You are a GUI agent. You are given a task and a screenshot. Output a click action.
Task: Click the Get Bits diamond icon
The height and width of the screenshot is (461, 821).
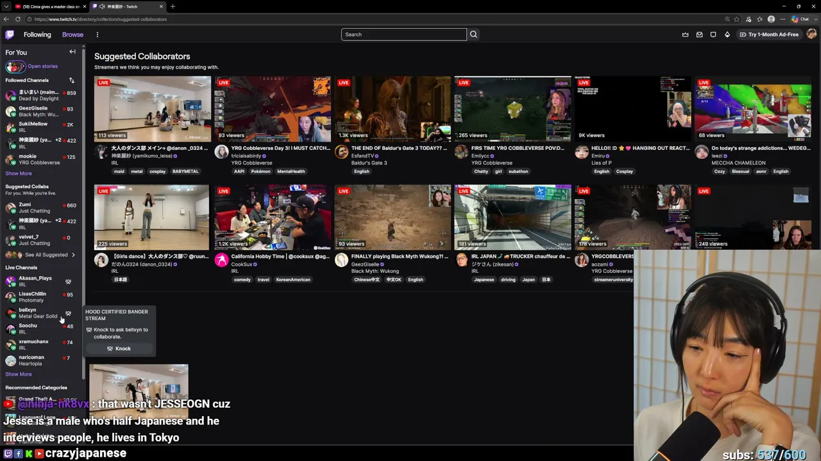click(727, 35)
